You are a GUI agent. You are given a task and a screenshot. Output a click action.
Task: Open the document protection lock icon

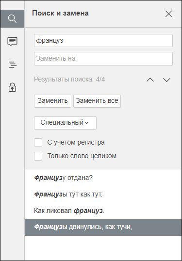pyautogui.click(x=12, y=87)
